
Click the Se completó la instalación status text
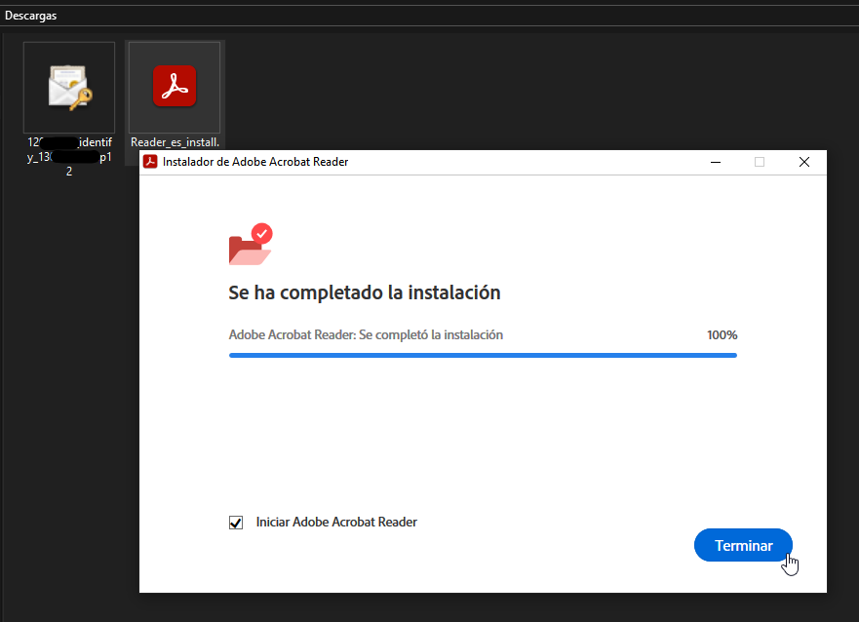click(366, 335)
